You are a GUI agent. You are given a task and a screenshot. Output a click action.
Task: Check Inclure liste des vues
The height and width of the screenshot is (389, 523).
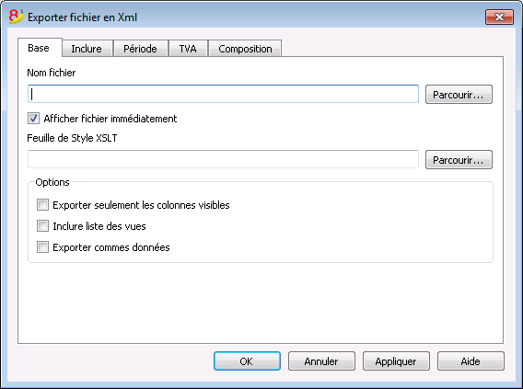(42, 226)
